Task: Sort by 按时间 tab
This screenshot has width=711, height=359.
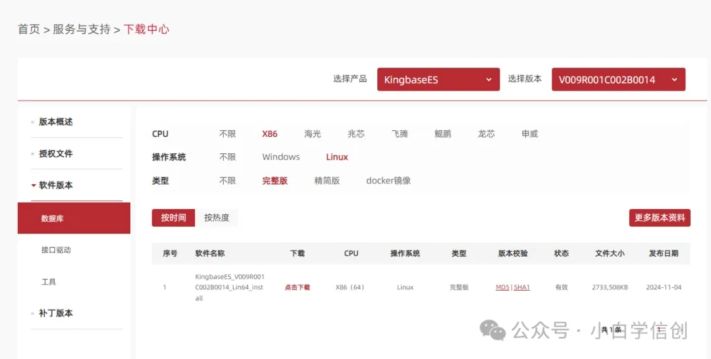Action: 173,218
